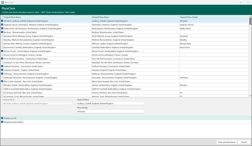The height and width of the screenshot is (146, 252).
Task: Check the of, Amenia, Dutchess row checkbox
Action: [2, 93]
